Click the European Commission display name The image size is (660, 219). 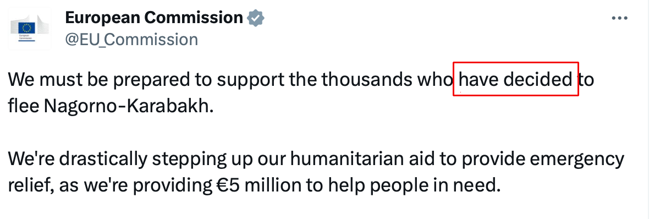154,18
